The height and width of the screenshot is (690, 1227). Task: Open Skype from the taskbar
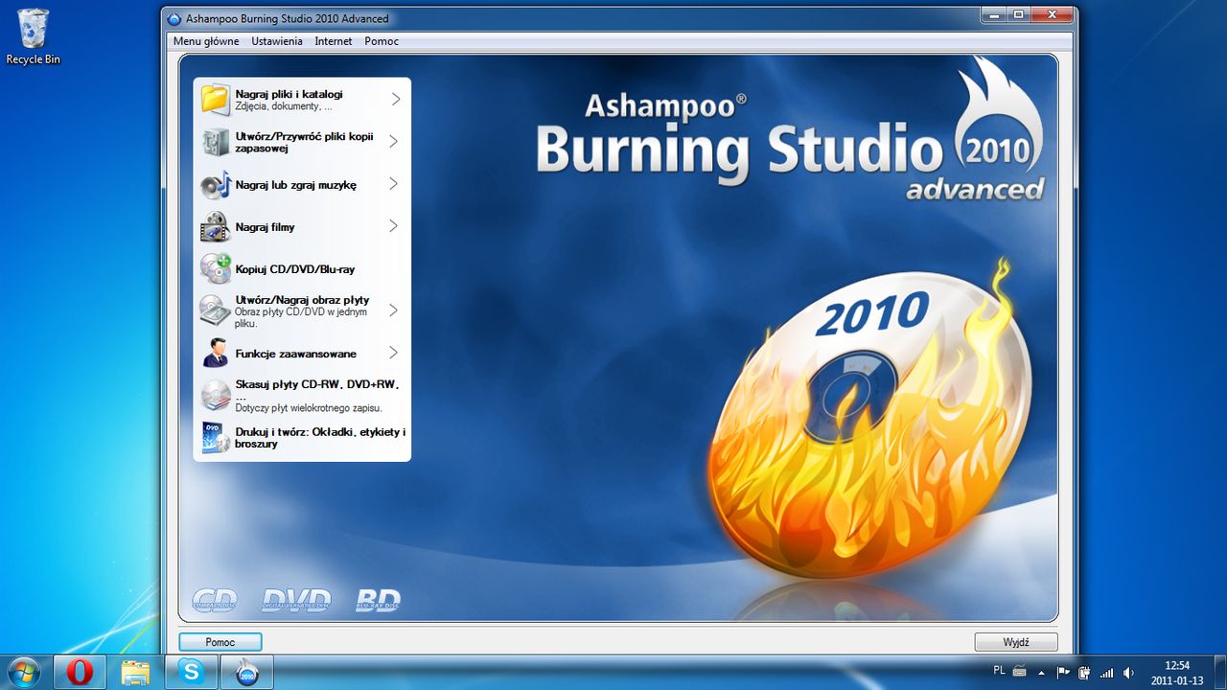pos(192,672)
